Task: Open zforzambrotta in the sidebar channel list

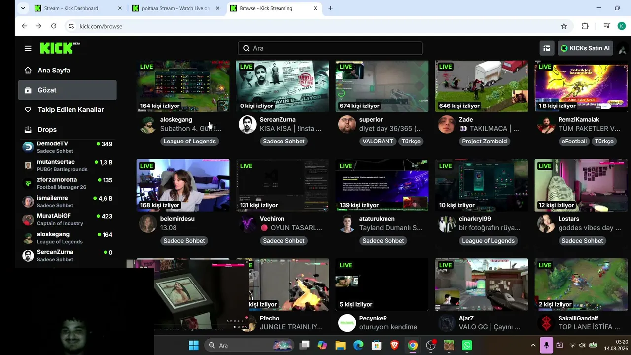Action: [x=68, y=183]
